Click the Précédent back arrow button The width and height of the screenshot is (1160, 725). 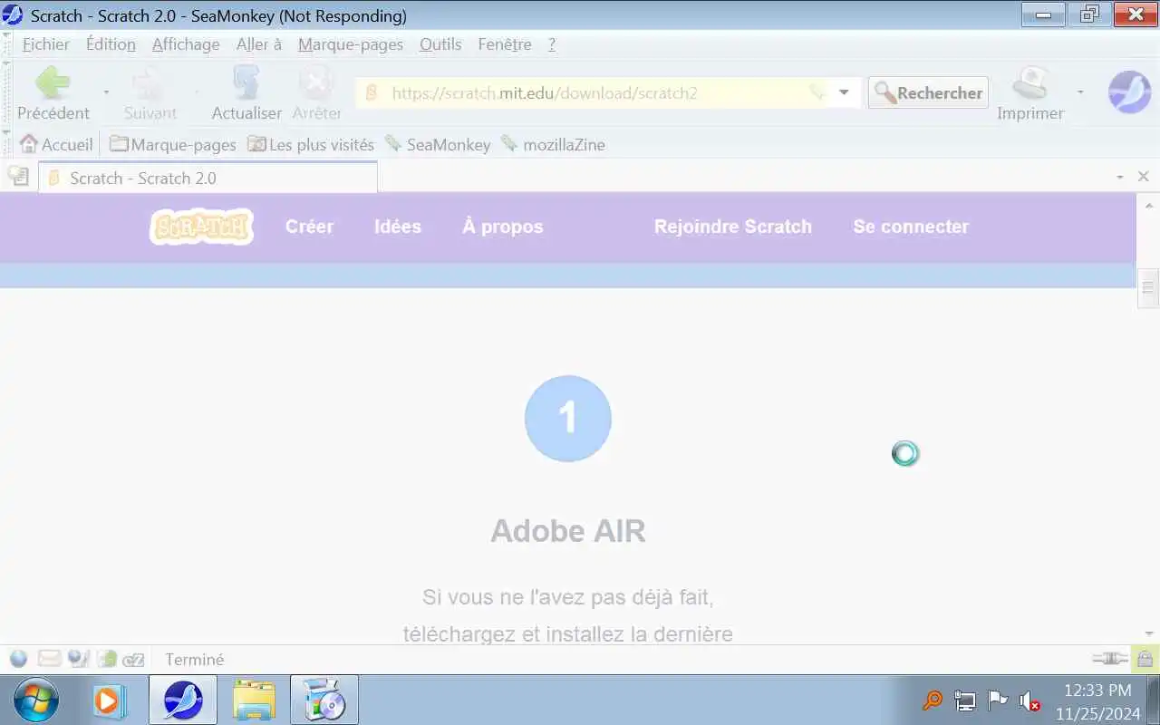click(x=53, y=93)
